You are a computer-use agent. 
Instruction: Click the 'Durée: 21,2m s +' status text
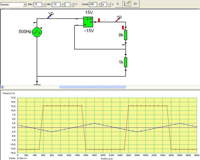tap(18, 158)
